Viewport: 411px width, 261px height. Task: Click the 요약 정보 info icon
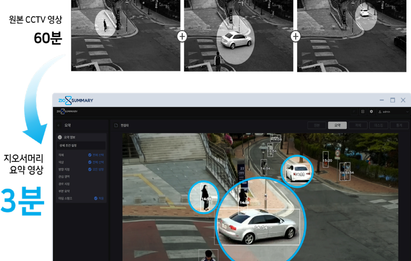click(x=60, y=137)
